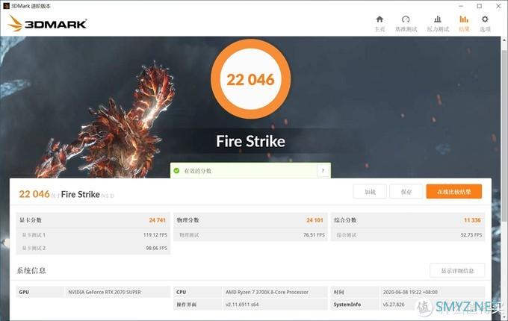Viewport: 508px width, 321px height.
Task: Click System Info (系统信息) heading
Action: tap(31, 270)
